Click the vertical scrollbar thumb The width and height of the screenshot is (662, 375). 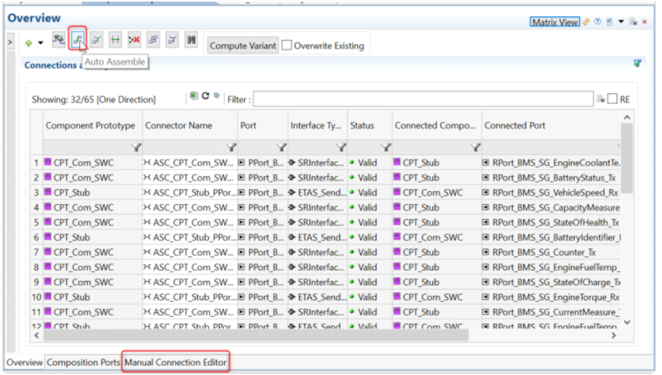(x=627, y=157)
